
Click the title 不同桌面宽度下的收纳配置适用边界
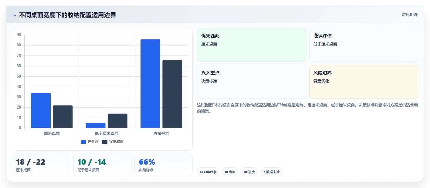pyautogui.click(x=67, y=15)
